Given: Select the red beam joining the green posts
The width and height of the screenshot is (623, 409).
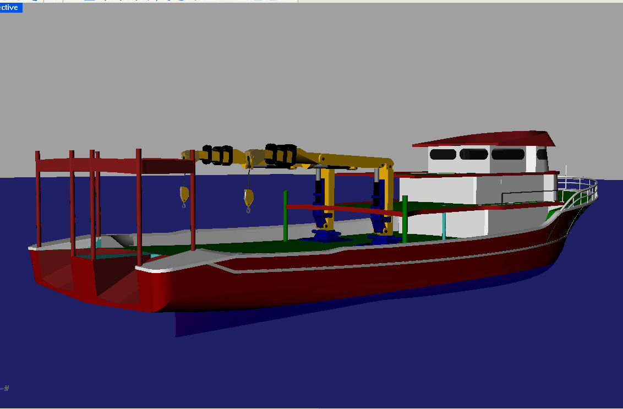Looking at the screenshot, I should (345, 210).
